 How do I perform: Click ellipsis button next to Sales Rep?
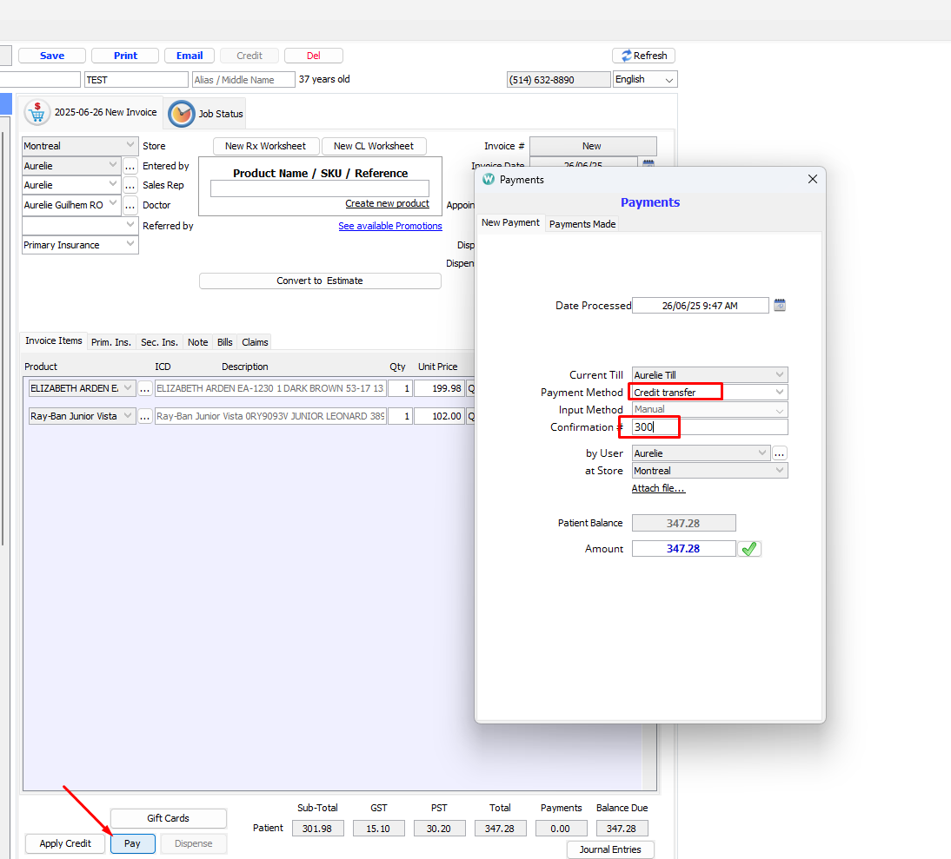coord(130,185)
